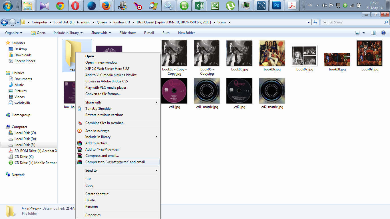
Task: Open the Share with toolbar dropdown
Action: point(101,33)
